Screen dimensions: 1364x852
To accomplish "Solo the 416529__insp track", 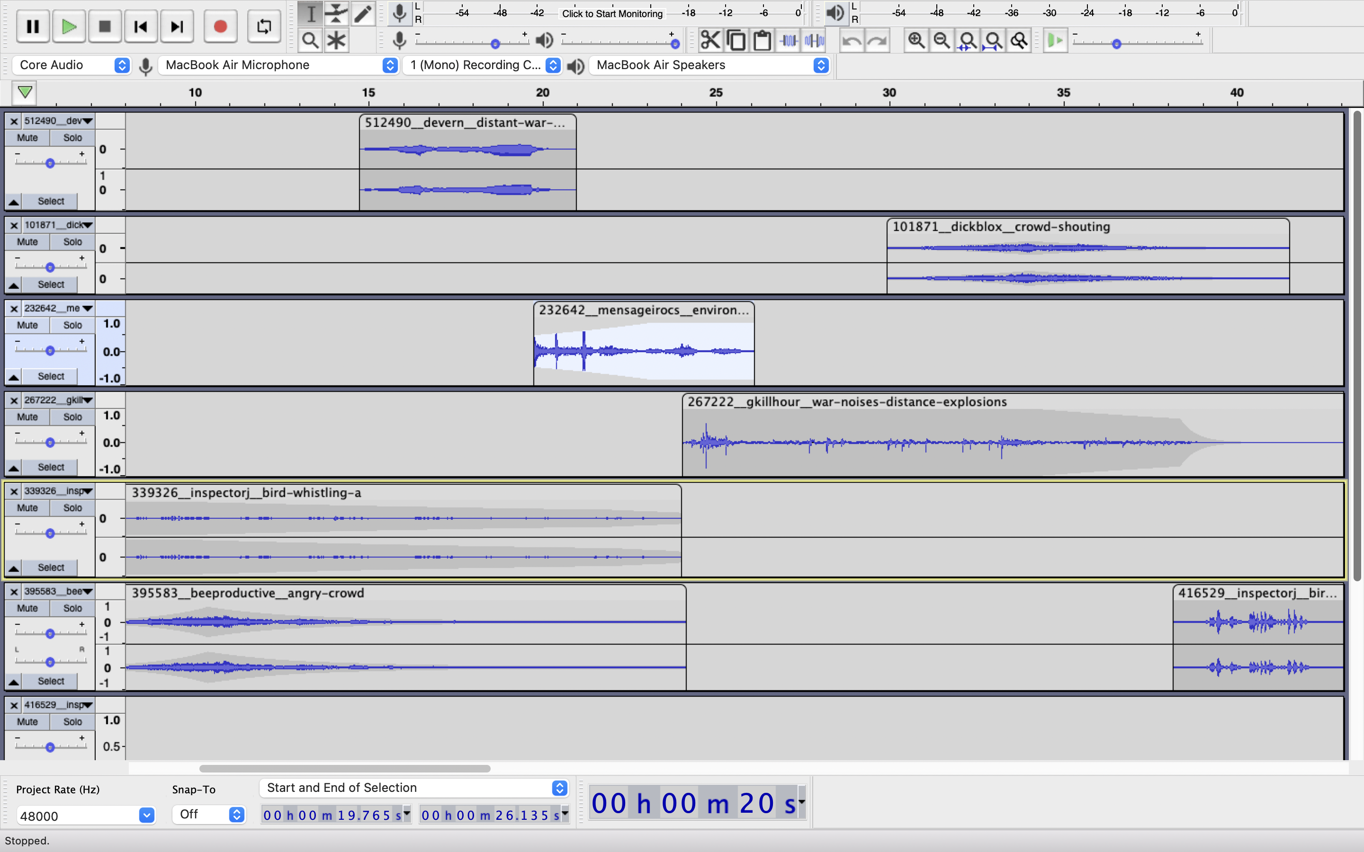I will (72, 722).
